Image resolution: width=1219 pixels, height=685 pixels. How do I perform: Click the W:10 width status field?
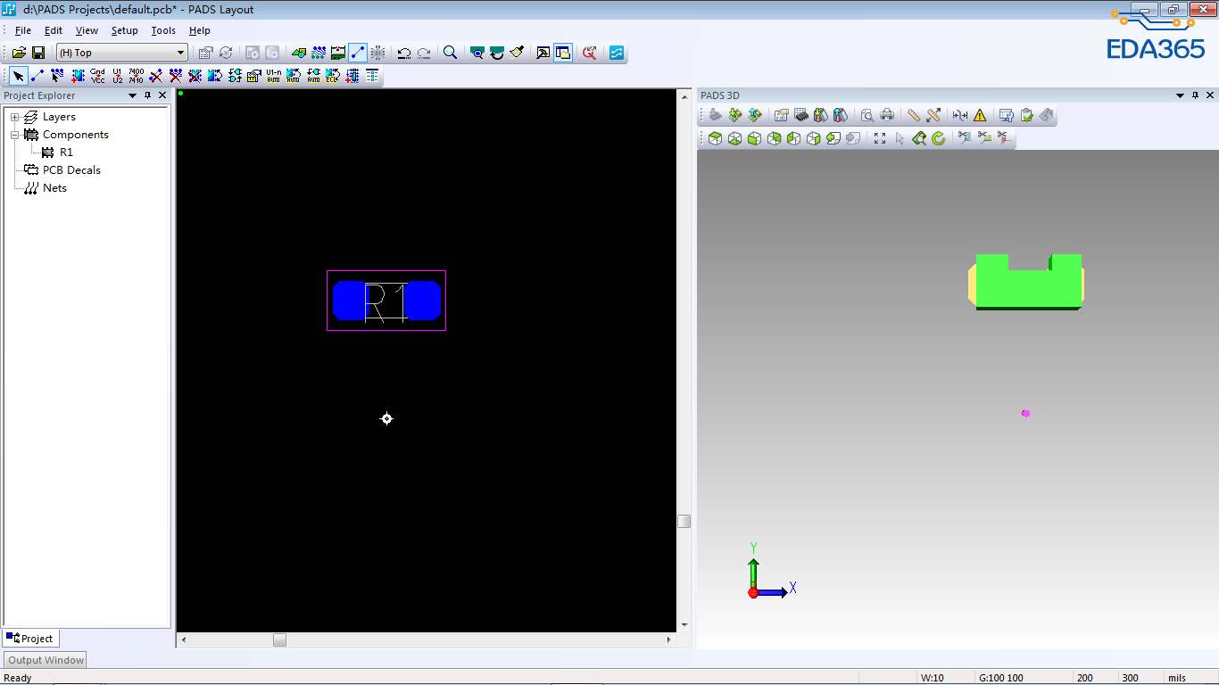click(933, 678)
